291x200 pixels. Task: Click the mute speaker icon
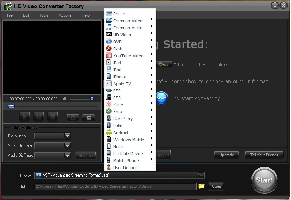click(65, 99)
